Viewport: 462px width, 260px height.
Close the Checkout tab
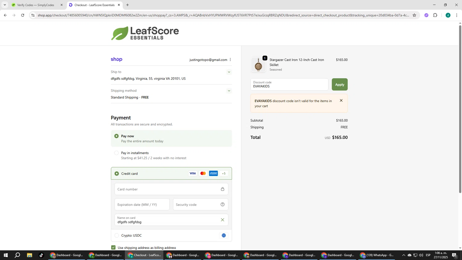pyautogui.click(x=119, y=5)
